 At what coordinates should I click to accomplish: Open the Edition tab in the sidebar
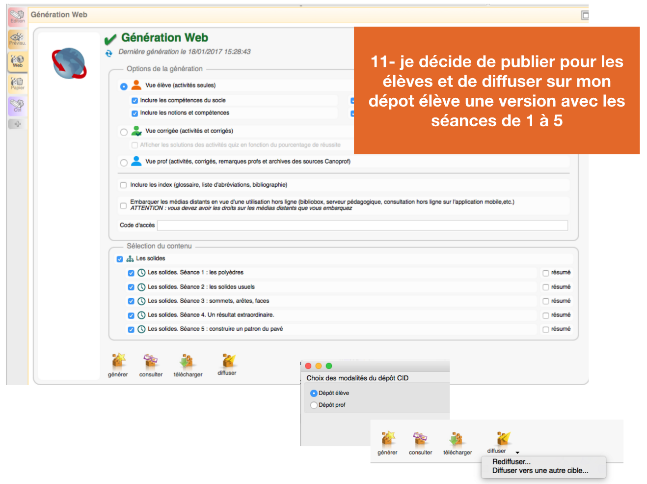click(17, 16)
